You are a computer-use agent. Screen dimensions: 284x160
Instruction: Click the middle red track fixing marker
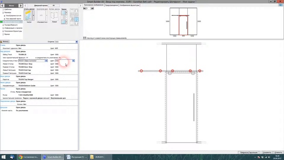[x=173, y=71]
